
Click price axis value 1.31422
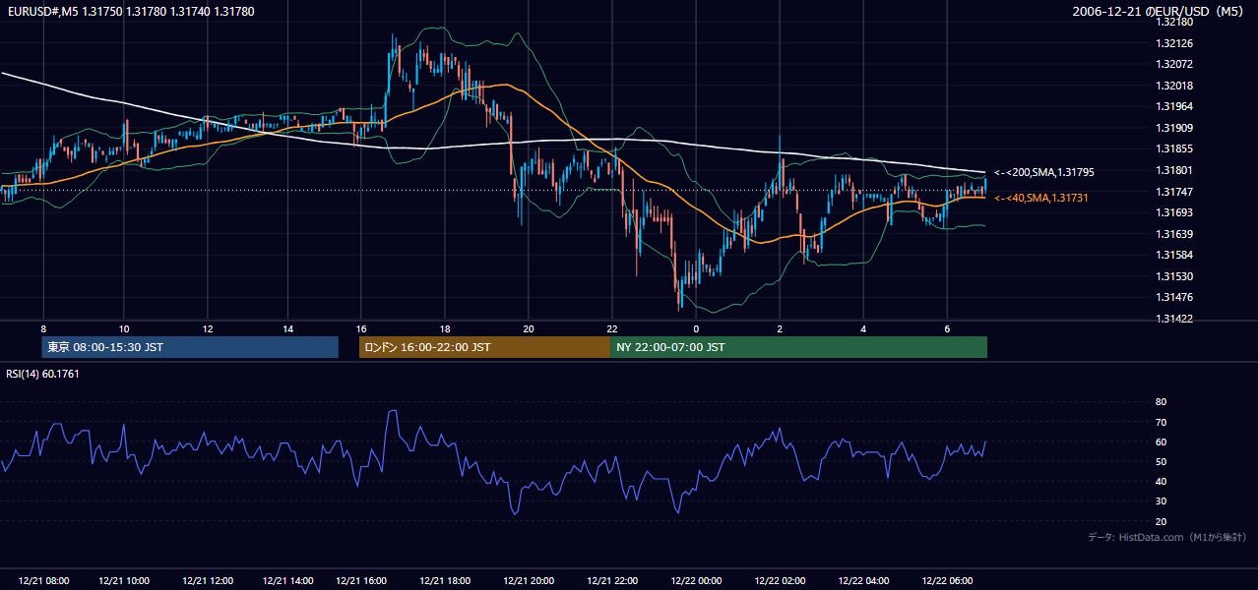pos(1174,319)
